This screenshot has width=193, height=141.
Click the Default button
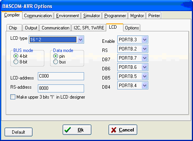tap(18, 132)
